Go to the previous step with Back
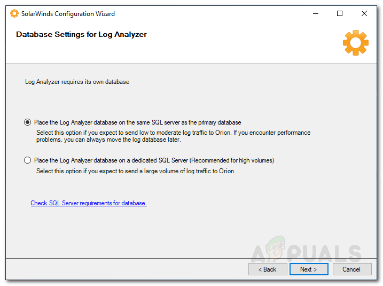 (268, 269)
